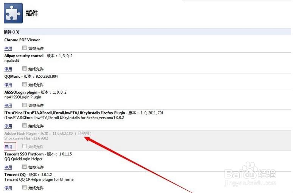Check 始终允许 for Alipay security control

(x=25, y=69)
